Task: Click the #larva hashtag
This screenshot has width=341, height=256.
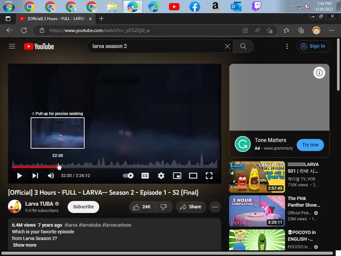Action: [x=71, y=225]
